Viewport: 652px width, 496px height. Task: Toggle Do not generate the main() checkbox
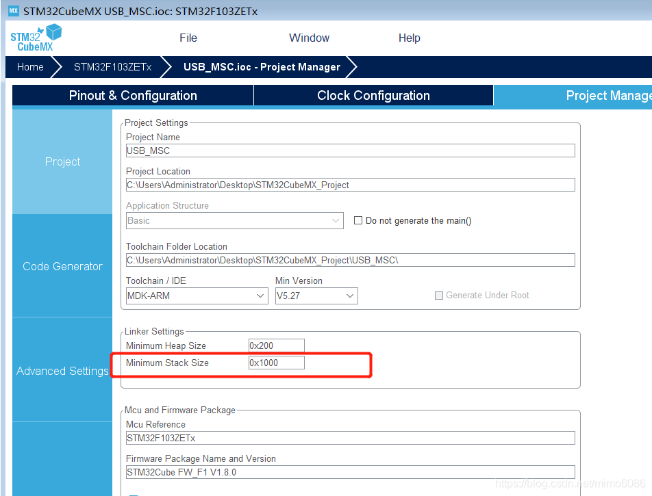tap(358, 220)
